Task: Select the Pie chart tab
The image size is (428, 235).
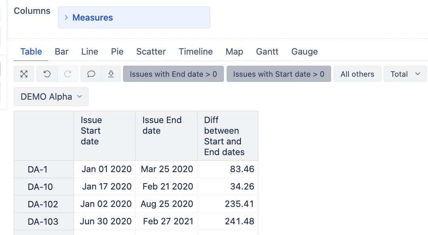Action: click(117, 51)
